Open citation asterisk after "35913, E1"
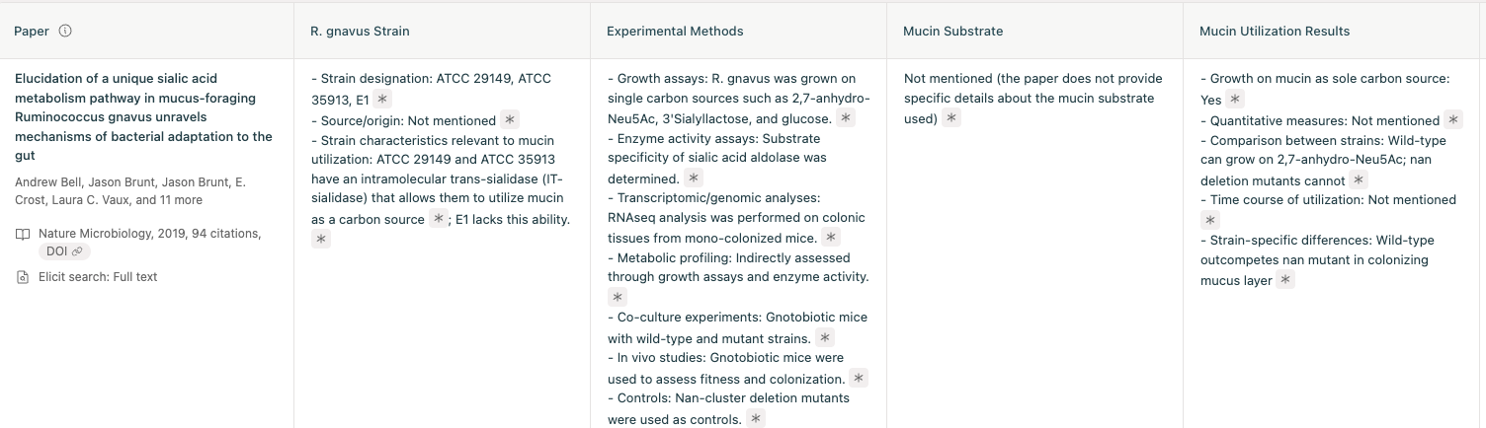Screen dimensions: 1486x428 (383, 100)
